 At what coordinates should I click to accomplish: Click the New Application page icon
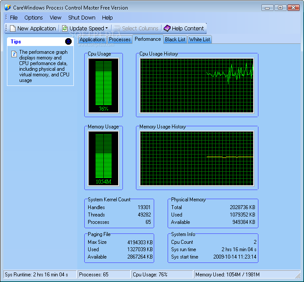pos(13,29)
